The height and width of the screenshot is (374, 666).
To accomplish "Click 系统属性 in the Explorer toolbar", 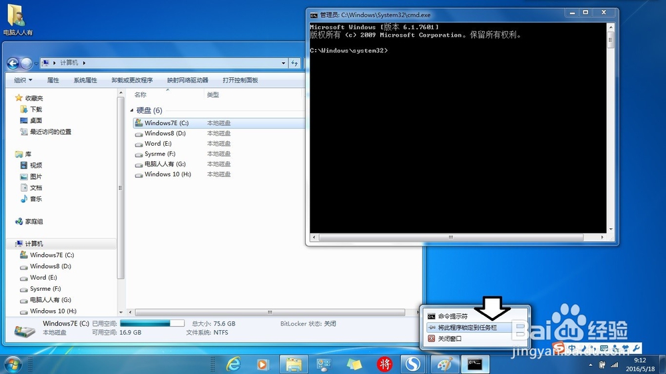I will [x=85, y=81].
